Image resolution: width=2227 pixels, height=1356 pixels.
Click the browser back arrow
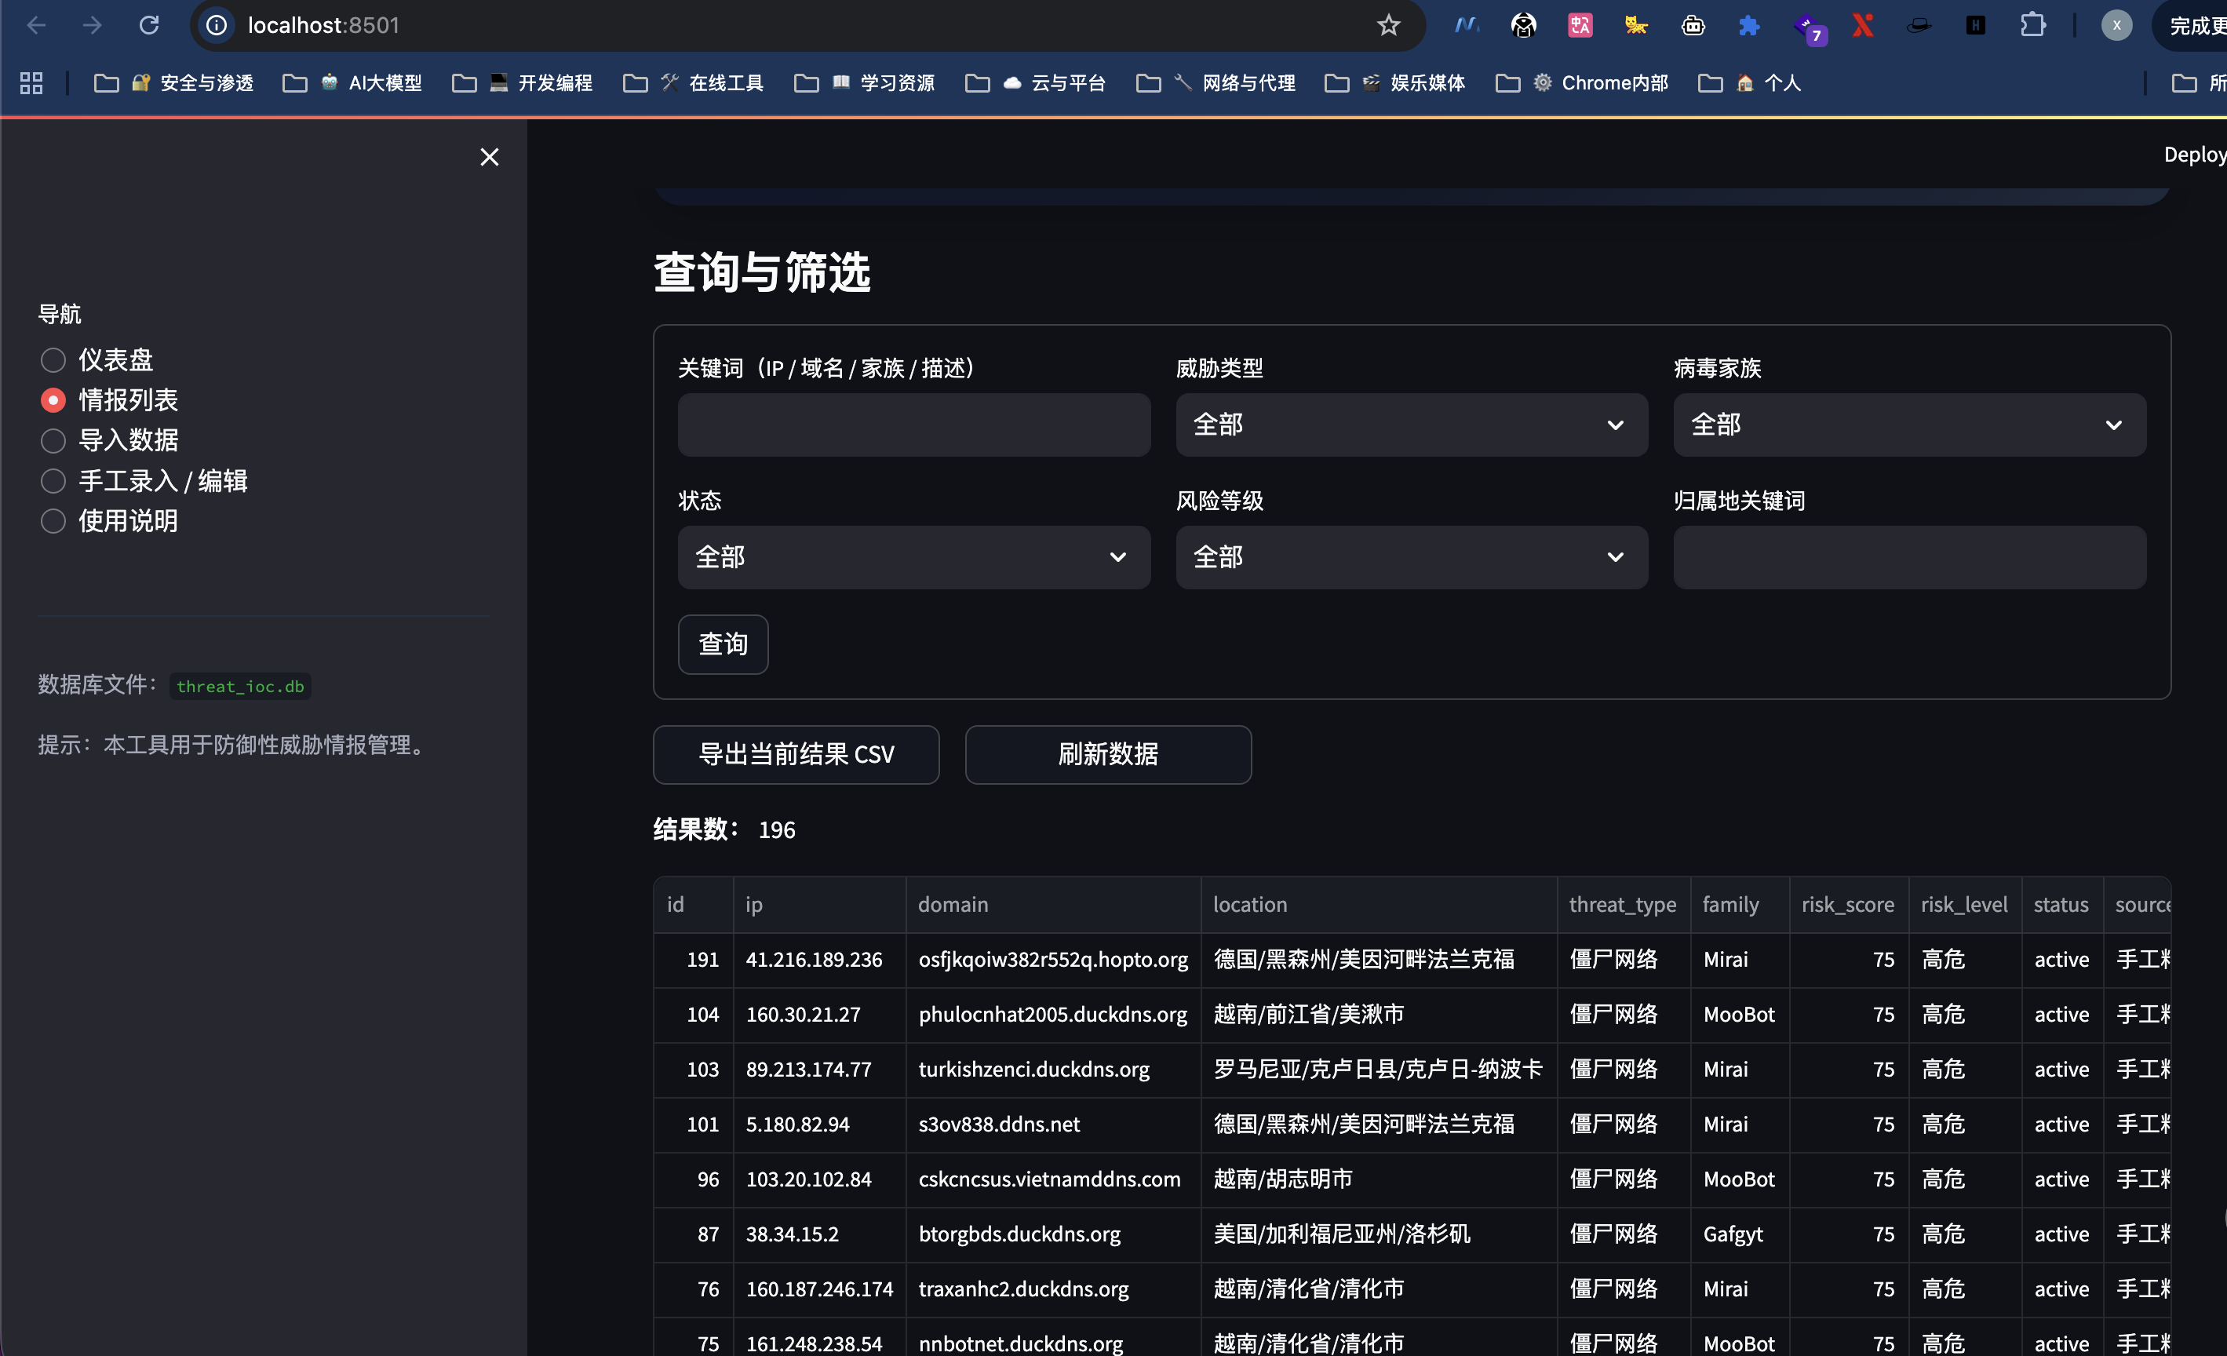point(36,25)
